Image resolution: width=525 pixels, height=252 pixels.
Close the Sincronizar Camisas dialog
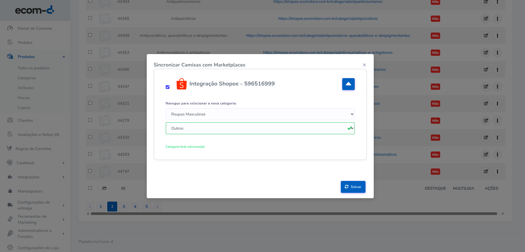point(364,65)
